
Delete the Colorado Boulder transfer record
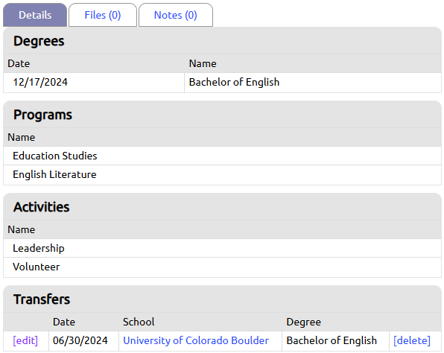[412, 340]
